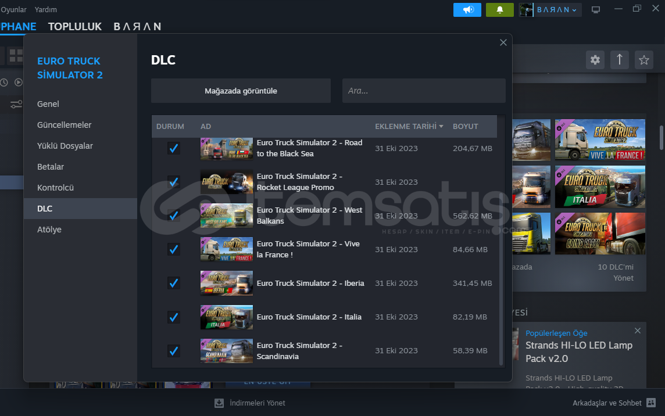Click the Vive la France list thumbnail
665x416 pixels.
pyautogui.click(x=227, y=249)
